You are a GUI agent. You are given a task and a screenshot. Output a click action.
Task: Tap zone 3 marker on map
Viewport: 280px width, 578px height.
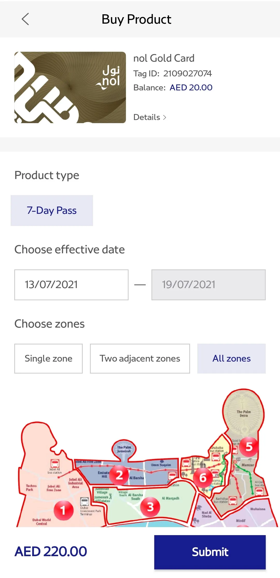point(150,507)
